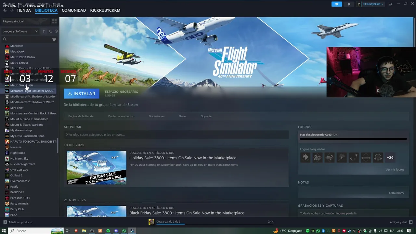Open Spotify from the taskbar
This screenshot has width=416, height=234.
click(x=108, y=231)
